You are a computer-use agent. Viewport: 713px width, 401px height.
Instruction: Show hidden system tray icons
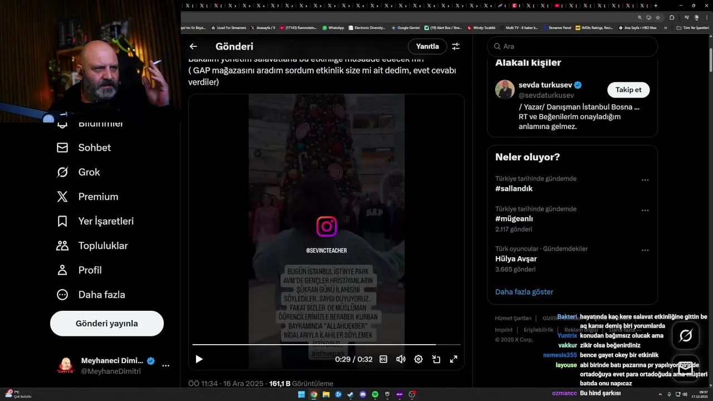660,394
